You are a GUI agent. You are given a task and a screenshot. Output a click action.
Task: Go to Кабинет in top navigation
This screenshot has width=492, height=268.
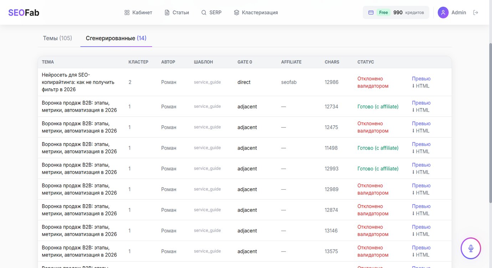[138, 12]
